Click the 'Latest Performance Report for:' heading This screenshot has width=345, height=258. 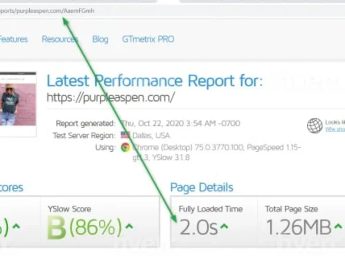[155, 81]
